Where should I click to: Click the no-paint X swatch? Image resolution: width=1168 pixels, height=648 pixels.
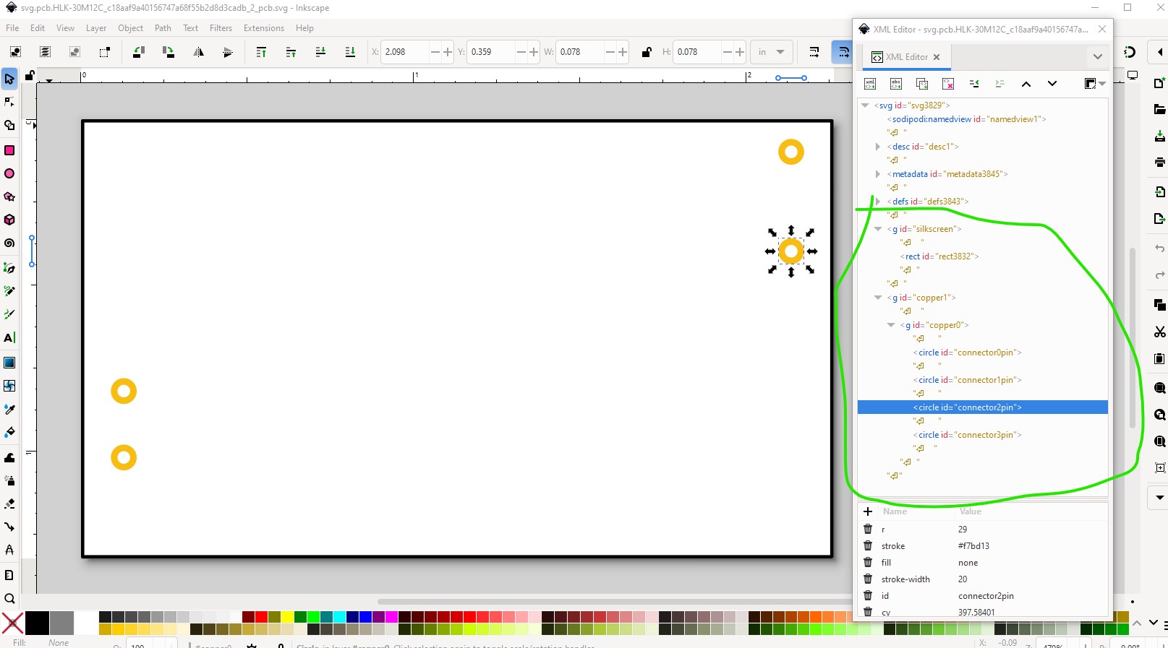pos(12,623)
